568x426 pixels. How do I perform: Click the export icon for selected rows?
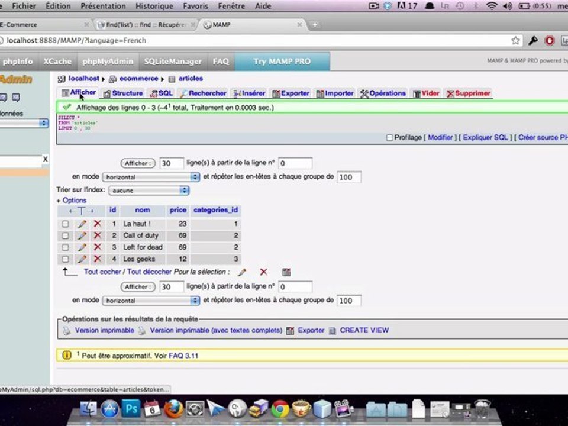tap(286, 272)
